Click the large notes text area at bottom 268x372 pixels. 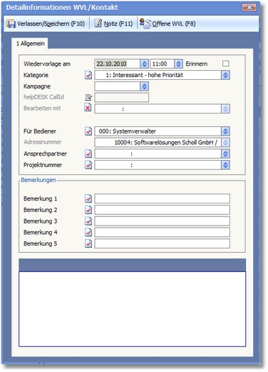pyautogui.click(x=132, y=309)
